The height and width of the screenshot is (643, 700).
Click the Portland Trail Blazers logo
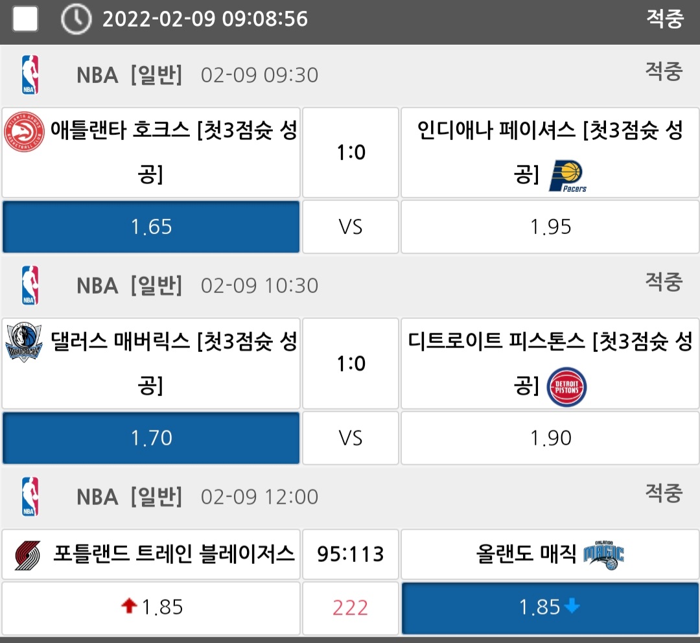28,555
